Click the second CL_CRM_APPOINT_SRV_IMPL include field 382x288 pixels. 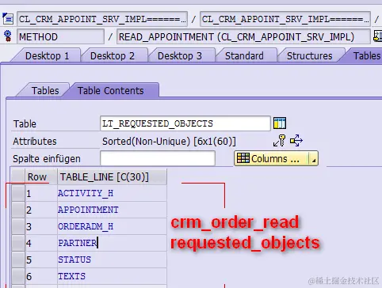pos(285,19)
